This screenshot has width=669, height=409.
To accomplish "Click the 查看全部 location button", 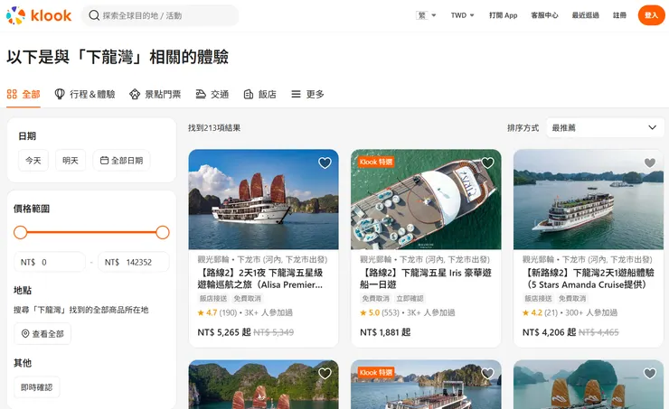I will click(42, 334).
